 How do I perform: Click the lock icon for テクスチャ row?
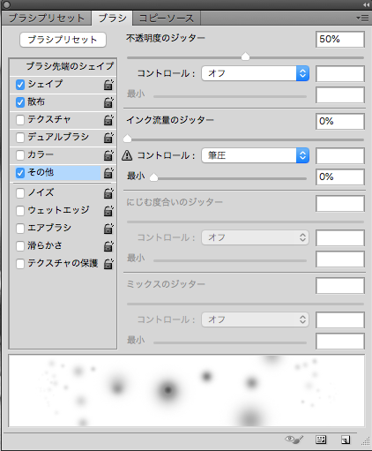point(108,120)
